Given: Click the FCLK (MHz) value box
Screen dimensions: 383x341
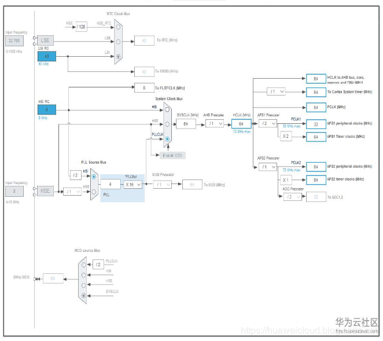Looking at the screenshot, I should [316, 107].
